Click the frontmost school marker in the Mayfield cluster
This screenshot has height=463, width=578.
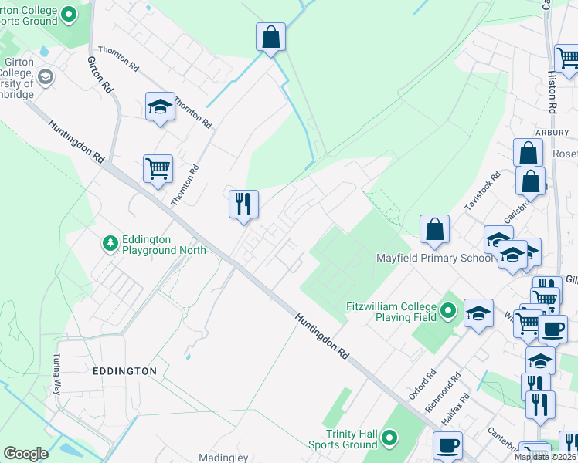click(x=512, y=255)
